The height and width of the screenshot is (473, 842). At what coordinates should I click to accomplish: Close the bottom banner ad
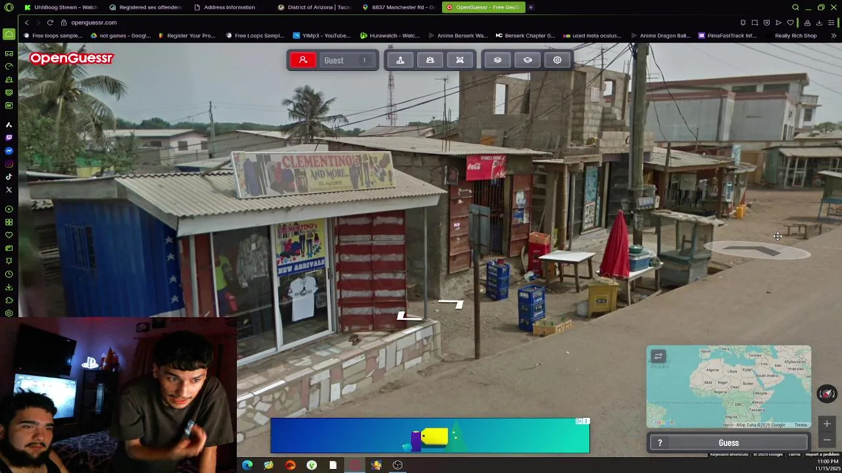coord(586,421)
